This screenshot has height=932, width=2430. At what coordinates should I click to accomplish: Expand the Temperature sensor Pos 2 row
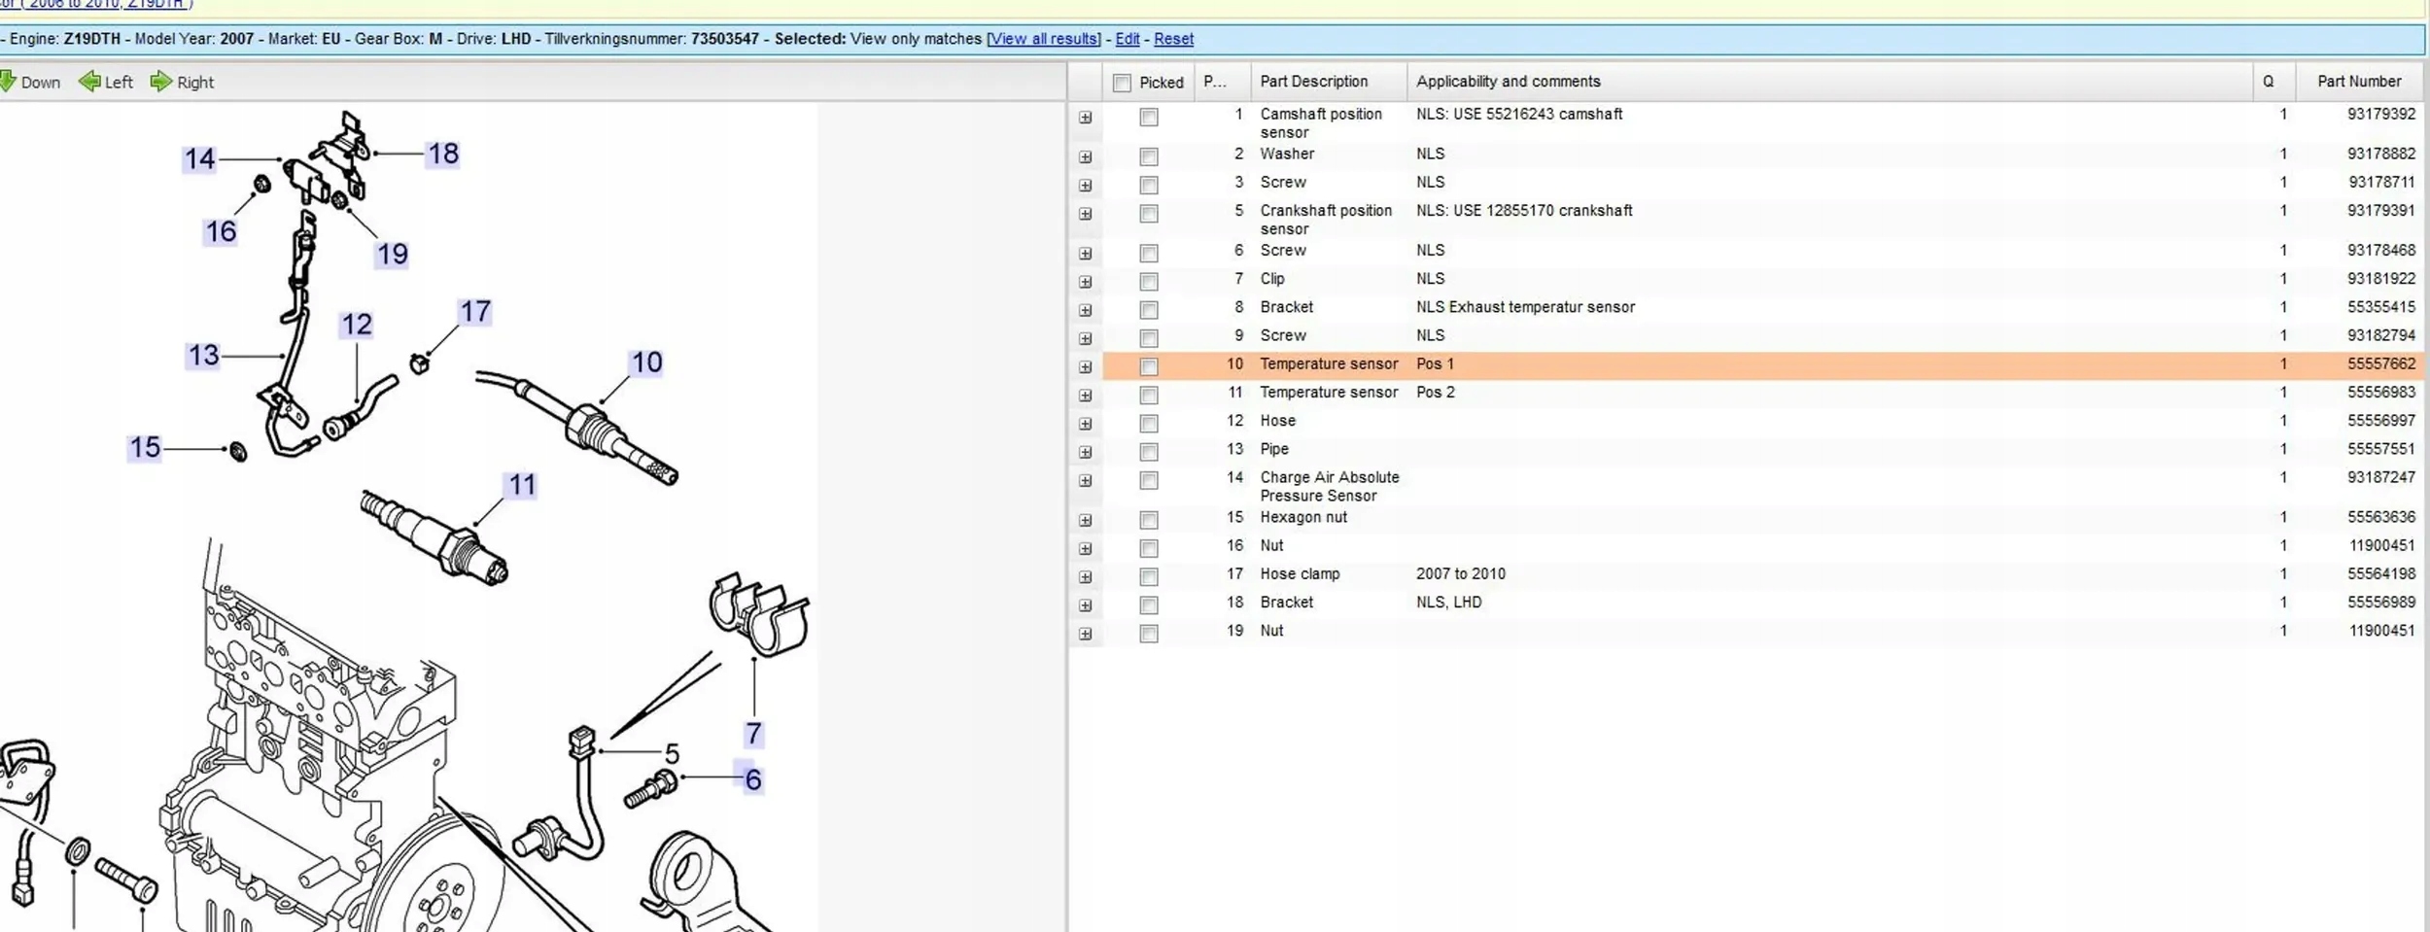click(x=1086, y=396)
